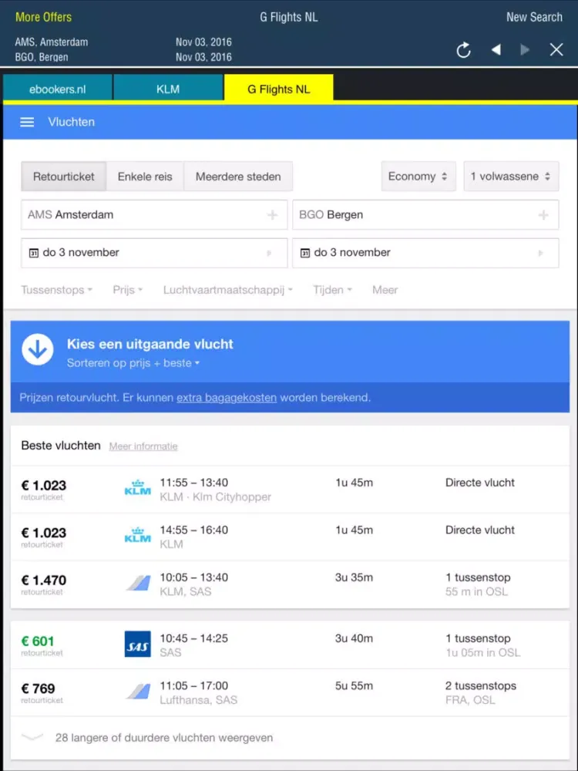This screenshot has height=771, width=578.
Task: Select the Enkele reis option
Action: tap(145, 177)
